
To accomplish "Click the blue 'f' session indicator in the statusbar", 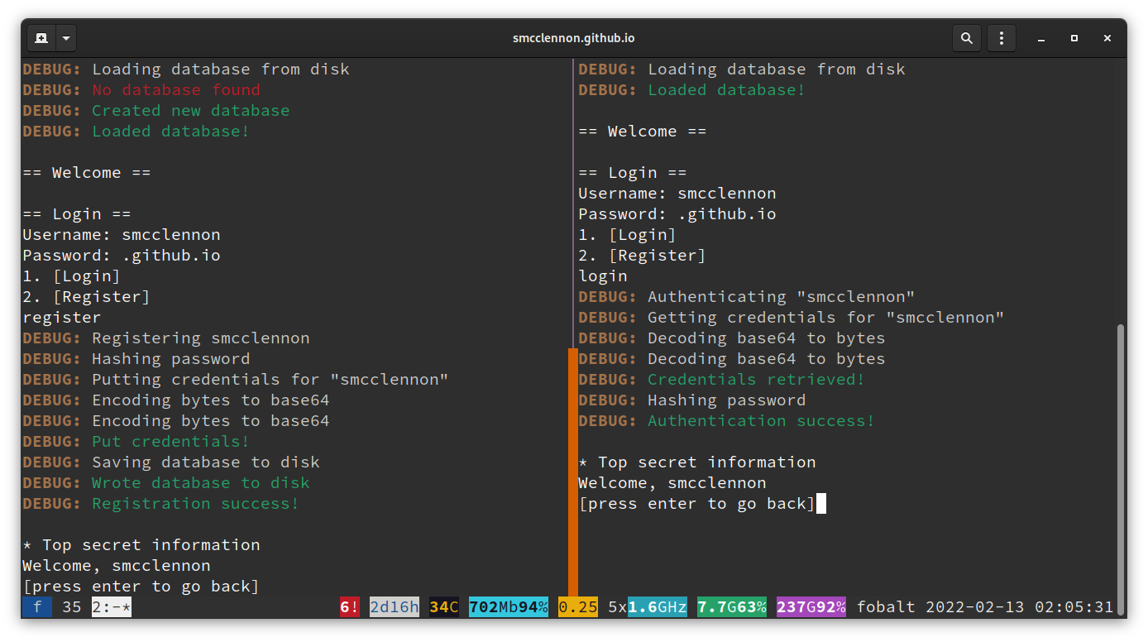I will coord(36,606).
